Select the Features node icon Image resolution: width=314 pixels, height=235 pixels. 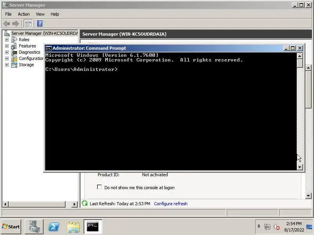tap(14, 46)
